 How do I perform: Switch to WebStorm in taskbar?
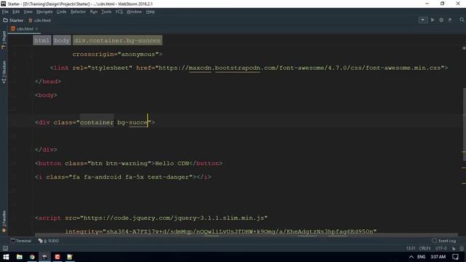point(44,257)
